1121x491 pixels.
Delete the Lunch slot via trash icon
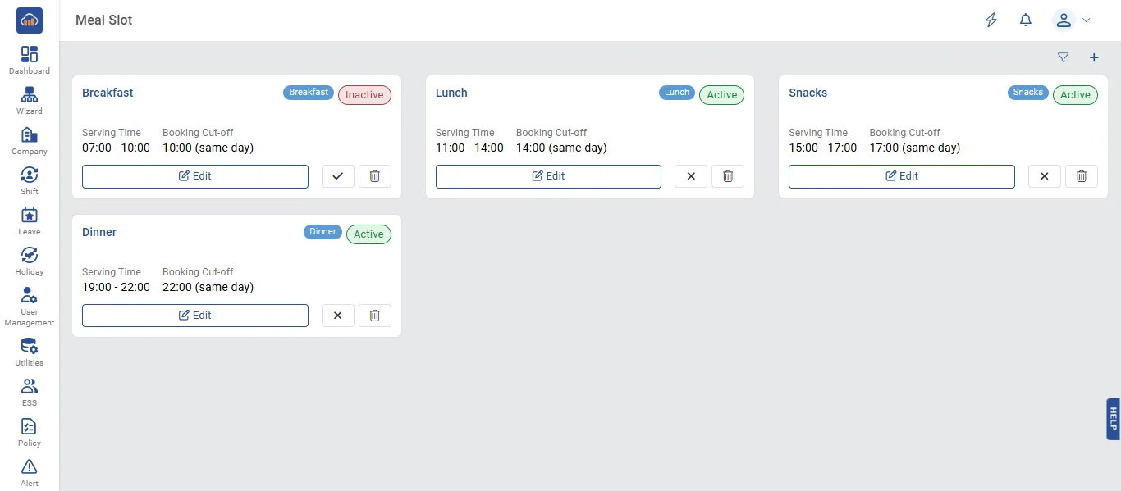click(x=728, y=176)
